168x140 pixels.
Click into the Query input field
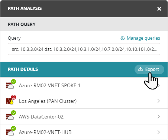pos(84,49)
